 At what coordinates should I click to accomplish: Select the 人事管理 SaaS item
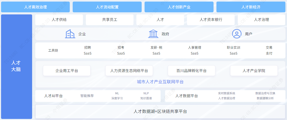(195, 50)
